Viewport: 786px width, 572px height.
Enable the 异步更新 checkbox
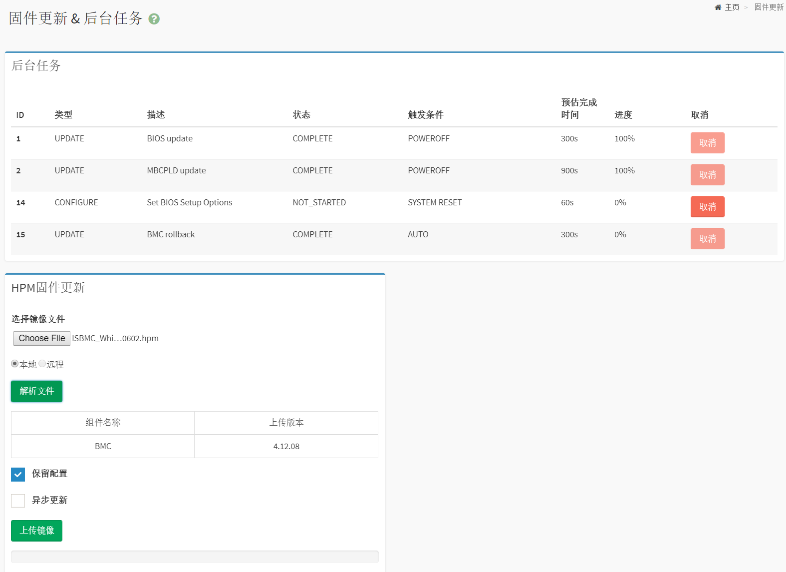[18, 501]
